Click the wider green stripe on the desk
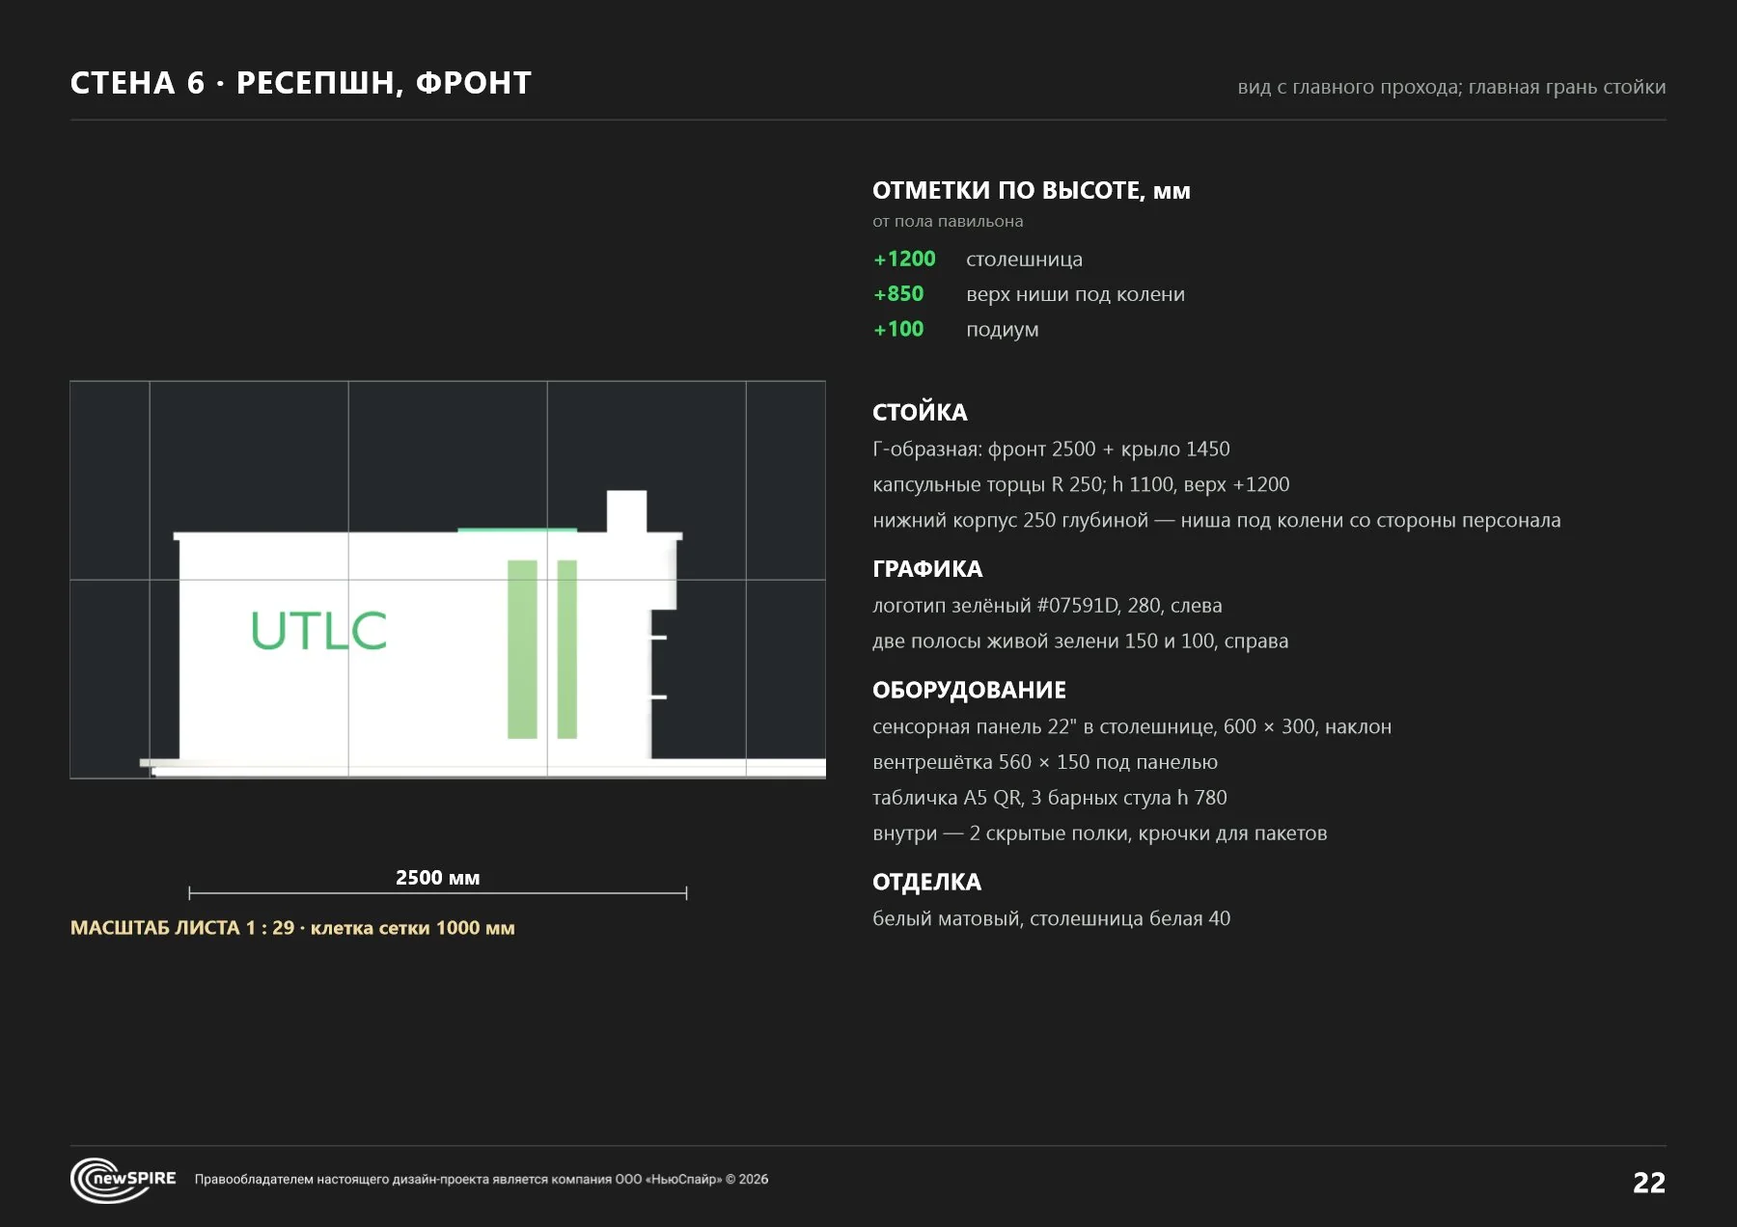 pyautogui.click(x=522, y=649)
